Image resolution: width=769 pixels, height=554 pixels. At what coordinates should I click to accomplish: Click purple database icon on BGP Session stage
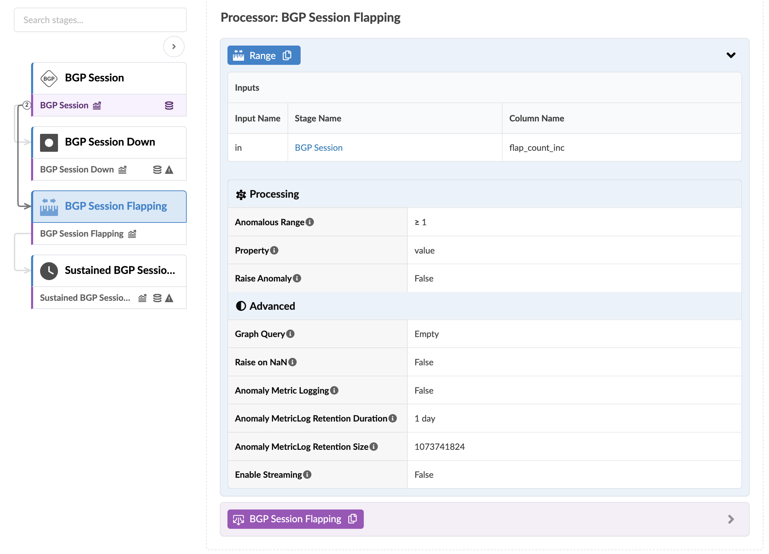pos(169,106)
